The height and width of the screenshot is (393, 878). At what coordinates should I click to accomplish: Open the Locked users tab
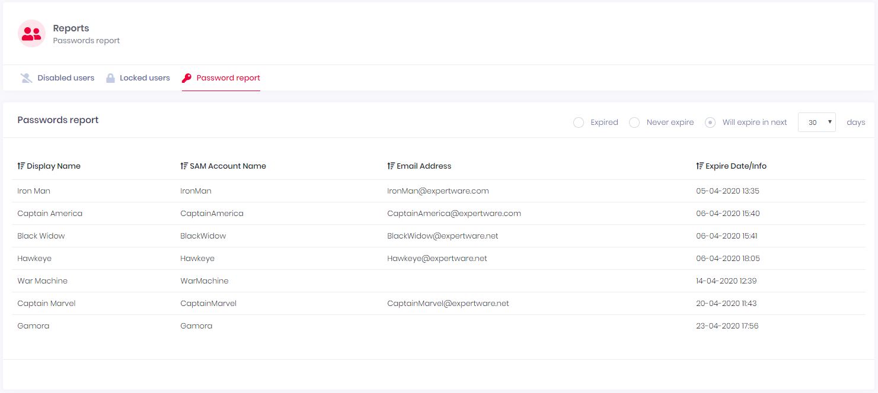[x=145, y=78]
